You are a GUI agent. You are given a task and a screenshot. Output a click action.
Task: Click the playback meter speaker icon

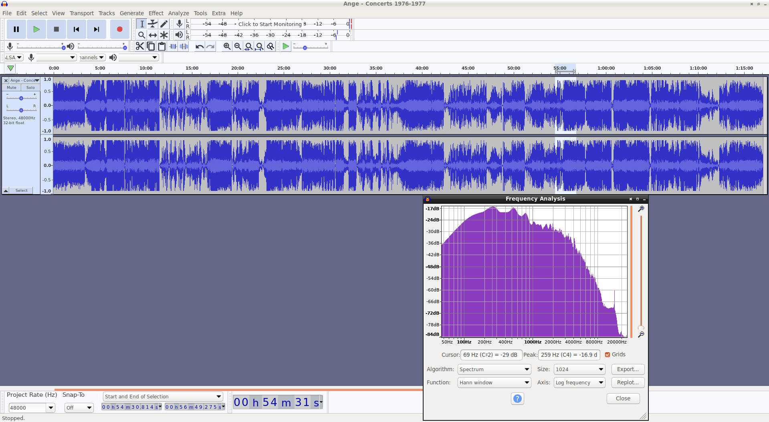click(179, 35)
